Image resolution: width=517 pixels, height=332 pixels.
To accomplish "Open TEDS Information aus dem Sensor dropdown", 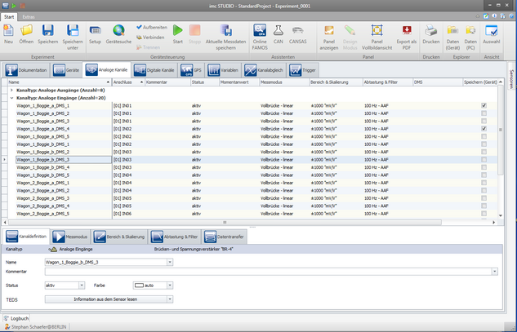I will [x=170, y=299].
